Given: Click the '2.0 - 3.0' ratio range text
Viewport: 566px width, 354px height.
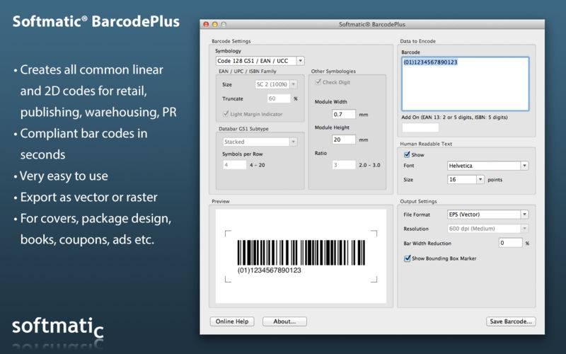Looking at the screenshot, I should click(x=369, y=165).
